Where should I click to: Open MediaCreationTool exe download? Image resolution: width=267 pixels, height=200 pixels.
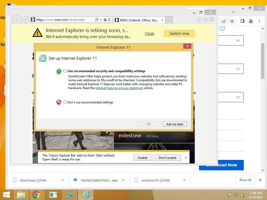click(x=99, y=180)
